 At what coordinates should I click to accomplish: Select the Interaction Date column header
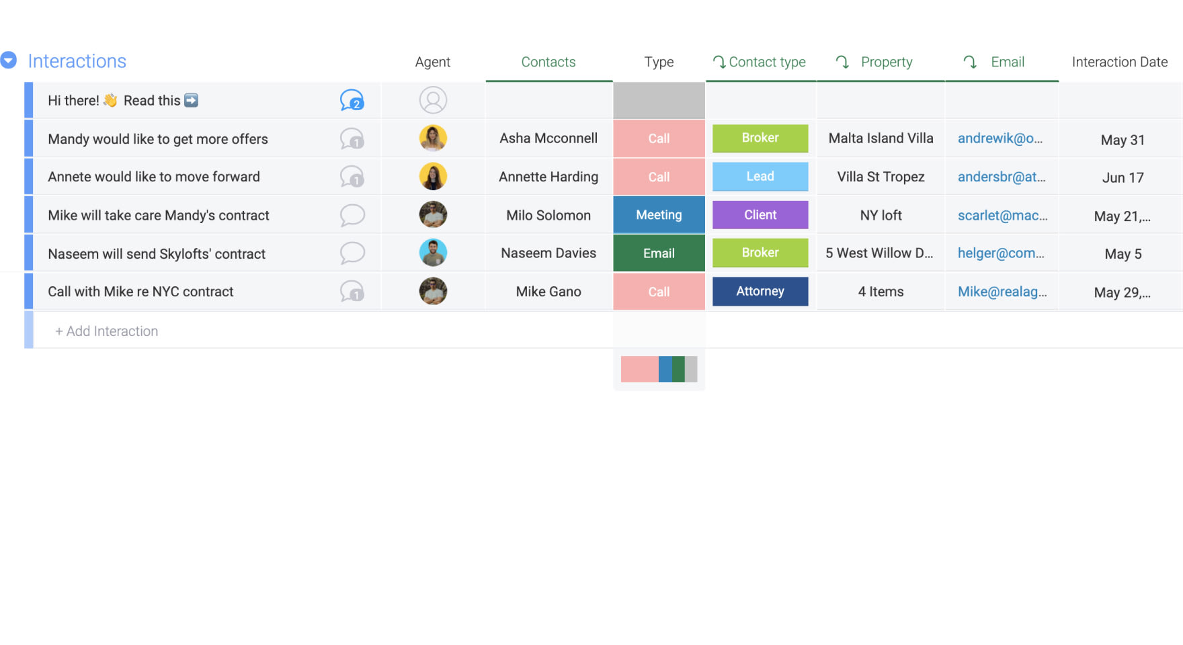pyautogui.click(x=1119, y=62)
